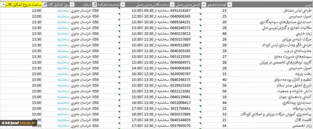Select national code cell 0937905070

(x=185, y=126)
